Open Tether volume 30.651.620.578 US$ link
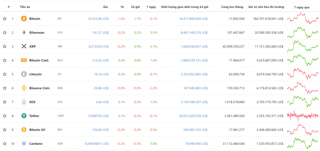The height and width of the screenshot is (151, 320). 193,116
